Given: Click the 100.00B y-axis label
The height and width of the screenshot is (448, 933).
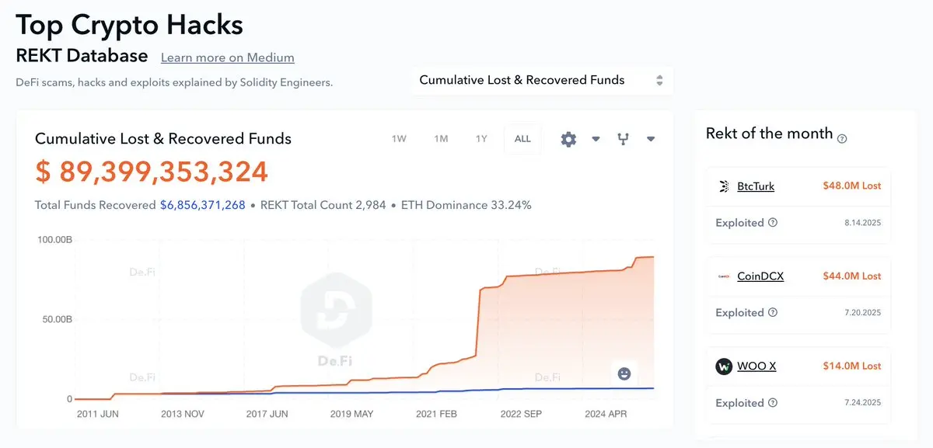Looking at the screenshot, I should [54, 240].
